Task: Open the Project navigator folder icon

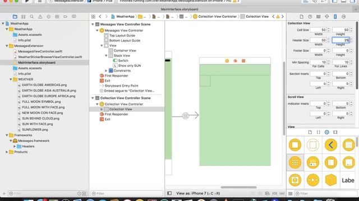Action: (x=15, y=17)
